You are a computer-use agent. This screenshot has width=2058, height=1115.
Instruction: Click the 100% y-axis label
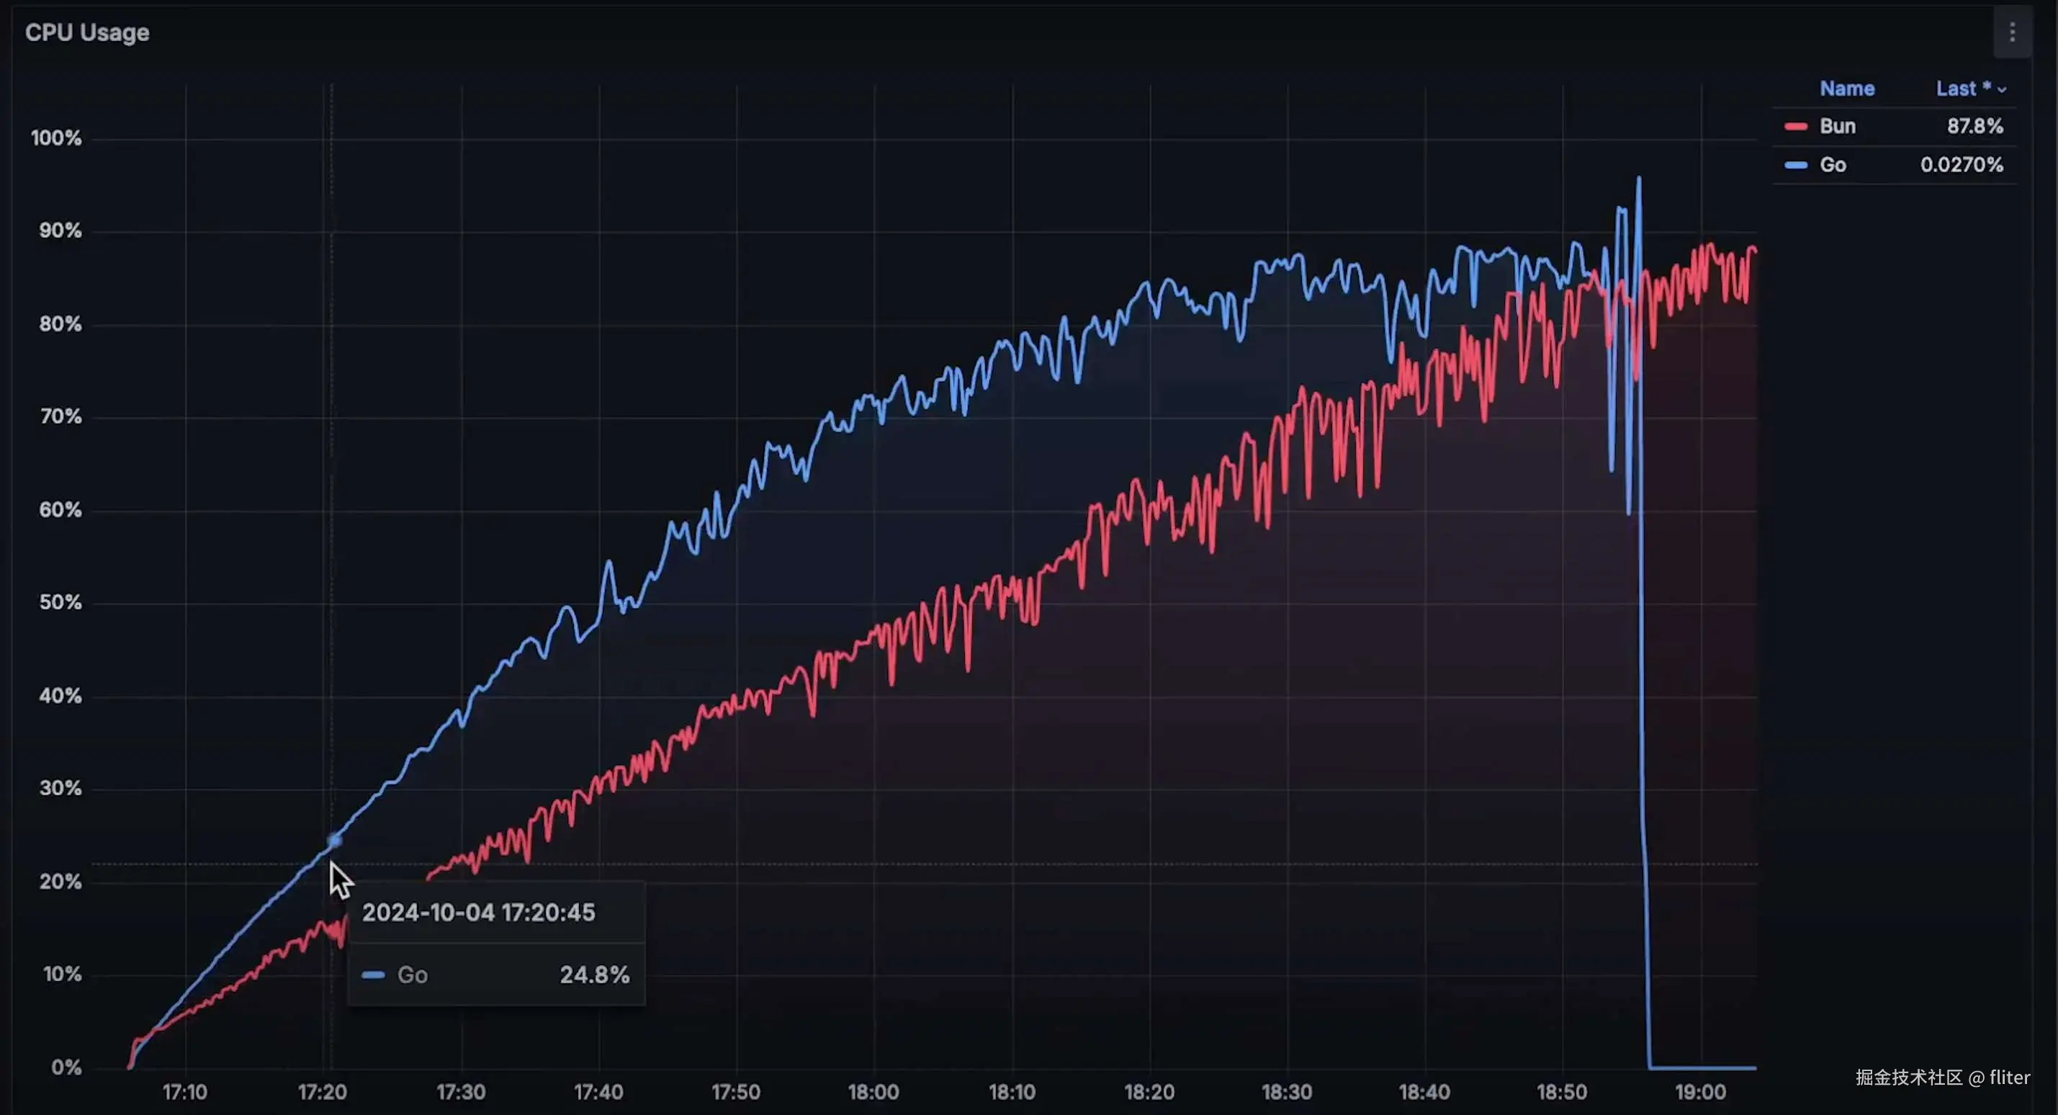pos(56,138)
